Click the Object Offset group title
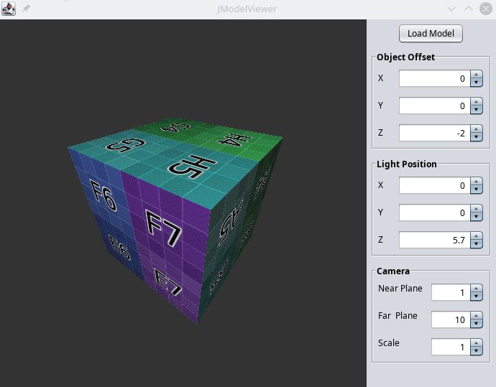Screen dimensions: 496x387 pyautogui.click(x=405, y=57)
